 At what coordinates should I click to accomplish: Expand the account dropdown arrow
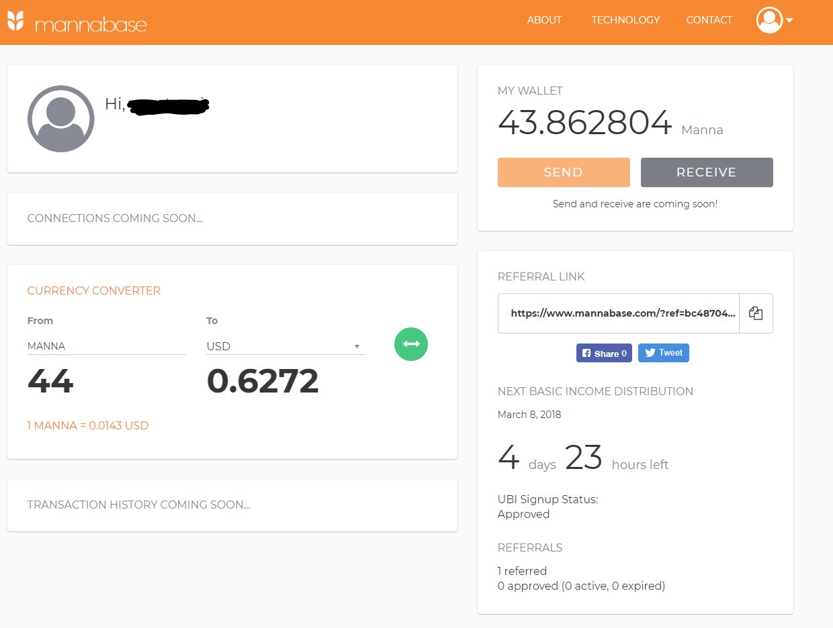tap(789, 20)
